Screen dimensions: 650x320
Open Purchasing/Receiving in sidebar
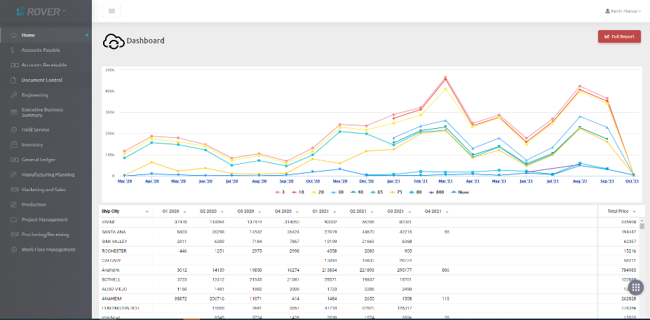tap(45, 235)
